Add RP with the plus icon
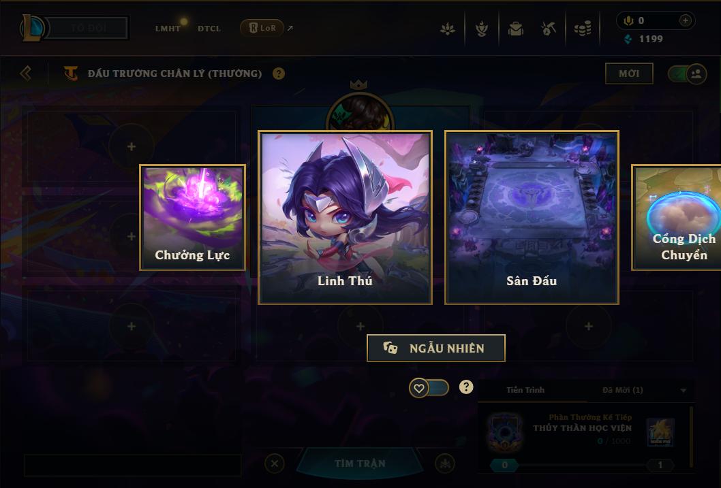721x488 pixels. [x=685, y=20]
